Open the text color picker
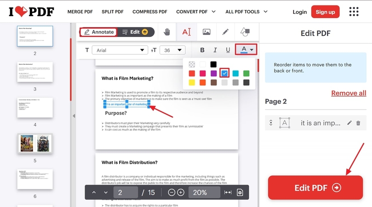Image resolution: width=372 pixels, height=207 pixels. point(246,50)
